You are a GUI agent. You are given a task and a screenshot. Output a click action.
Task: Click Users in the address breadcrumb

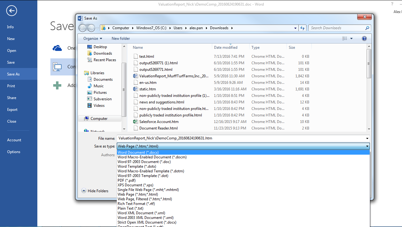(178, 28)
